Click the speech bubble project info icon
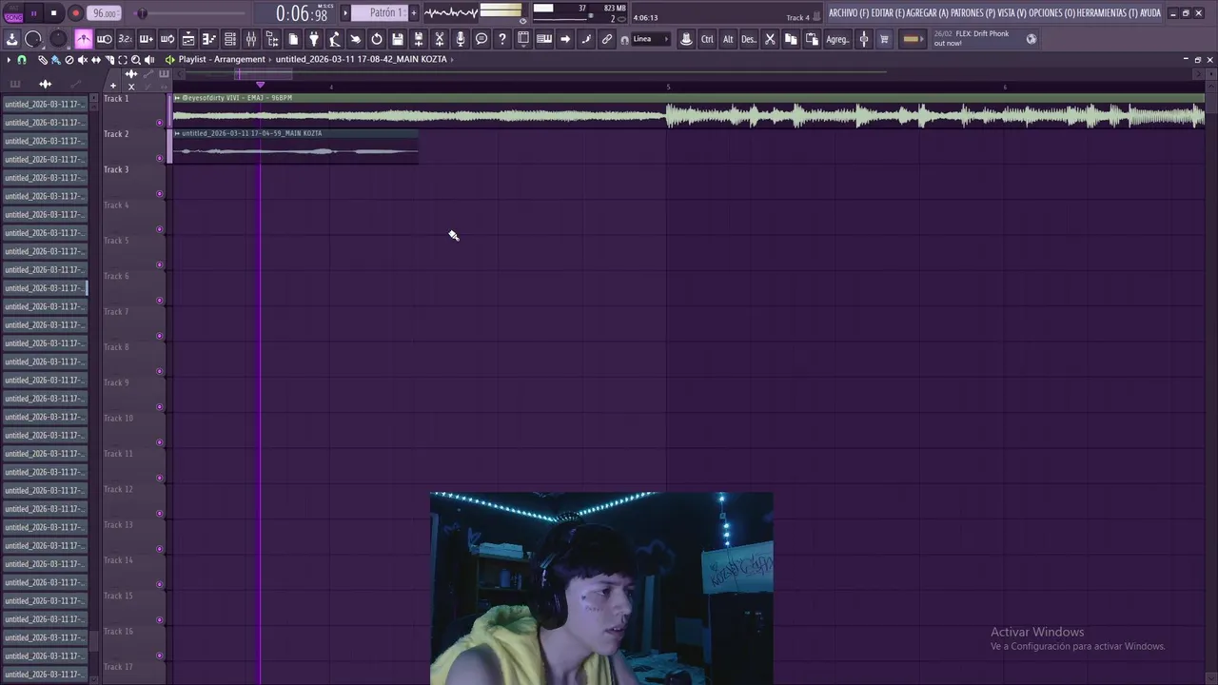 click(481, 39)
